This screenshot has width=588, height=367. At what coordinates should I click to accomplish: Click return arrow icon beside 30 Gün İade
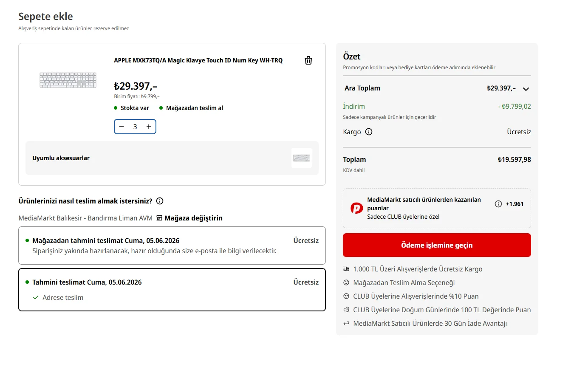[346, 323]
